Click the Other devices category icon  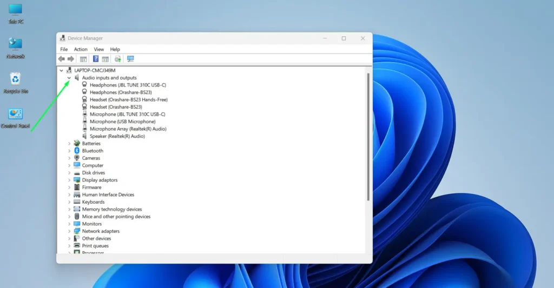pyautogui.click(x=77, y=239)
